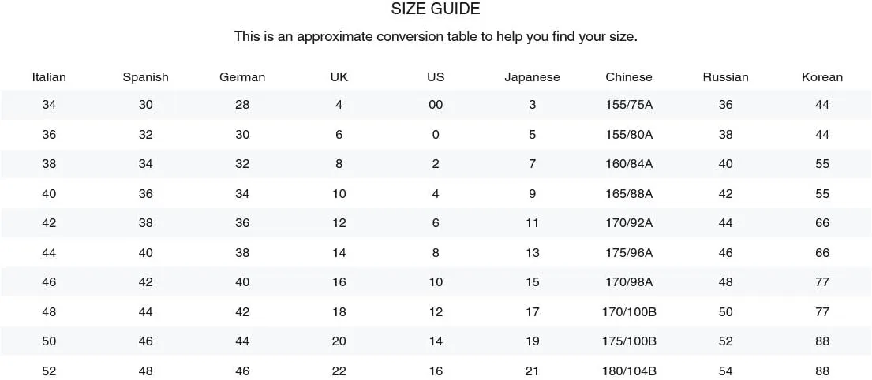Click the German column header
Viewport: 872px width, 380px height.
pyautogui.click(x=242, y=77)
